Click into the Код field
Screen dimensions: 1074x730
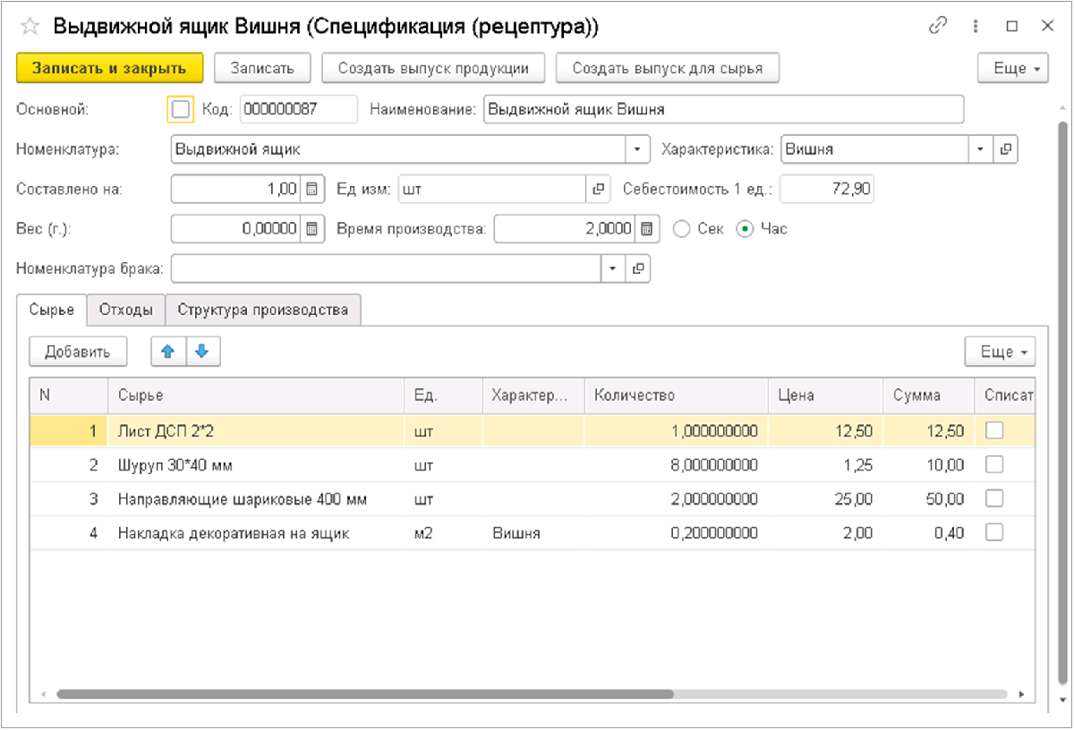coord(298,109)
